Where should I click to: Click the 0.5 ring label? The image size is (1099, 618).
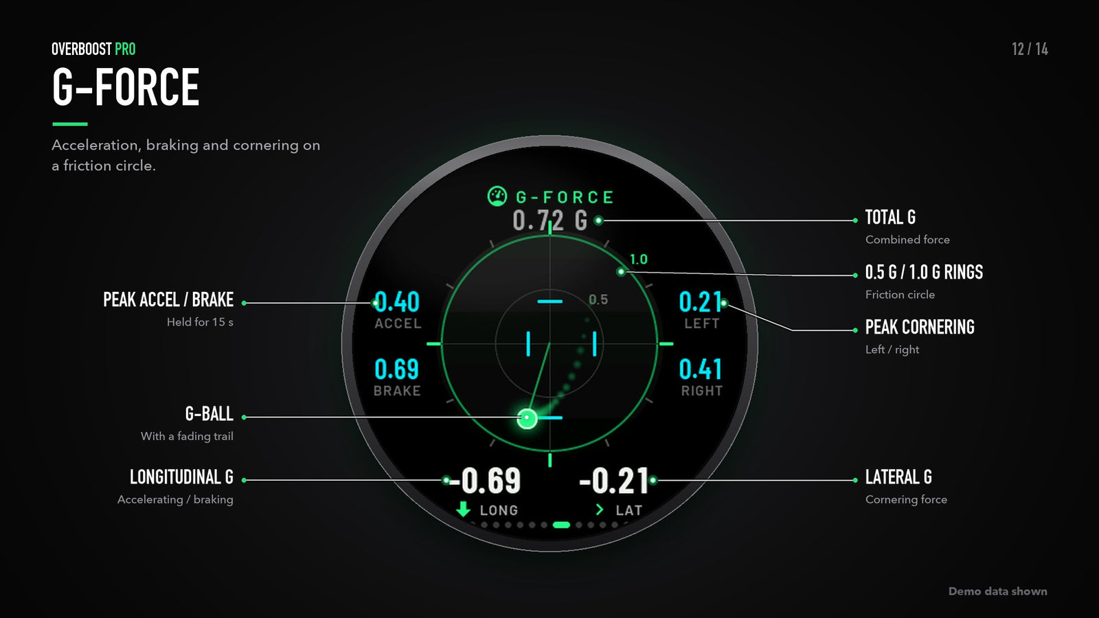point(598,299)
